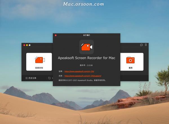Screen dimensions: 169x124
Task: Click the copyright 2017-2021 Apeaksoft Studio text
Action: [x=82, y=80]
